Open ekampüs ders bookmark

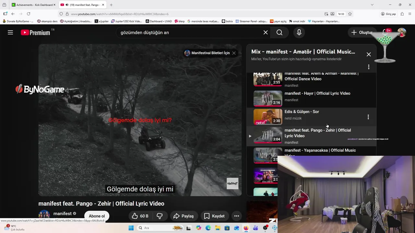click(47, 21)
